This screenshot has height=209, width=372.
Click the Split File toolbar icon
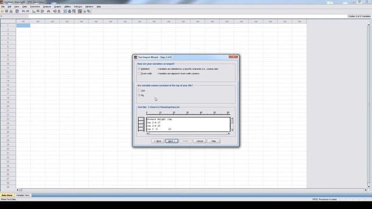point(65,11)
